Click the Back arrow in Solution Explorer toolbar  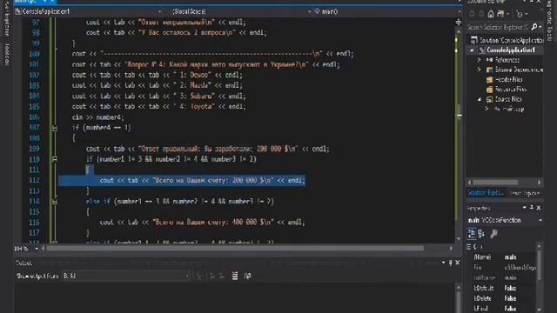[472, 14]
